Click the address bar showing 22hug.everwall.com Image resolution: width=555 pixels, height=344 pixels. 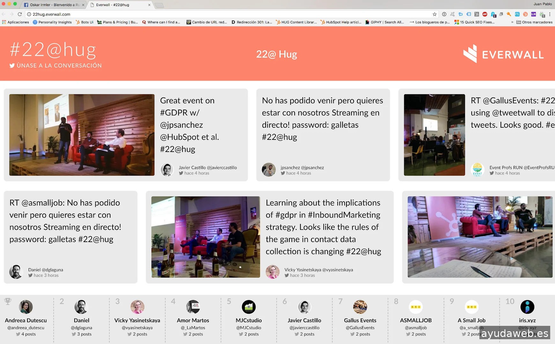point(223,14)
